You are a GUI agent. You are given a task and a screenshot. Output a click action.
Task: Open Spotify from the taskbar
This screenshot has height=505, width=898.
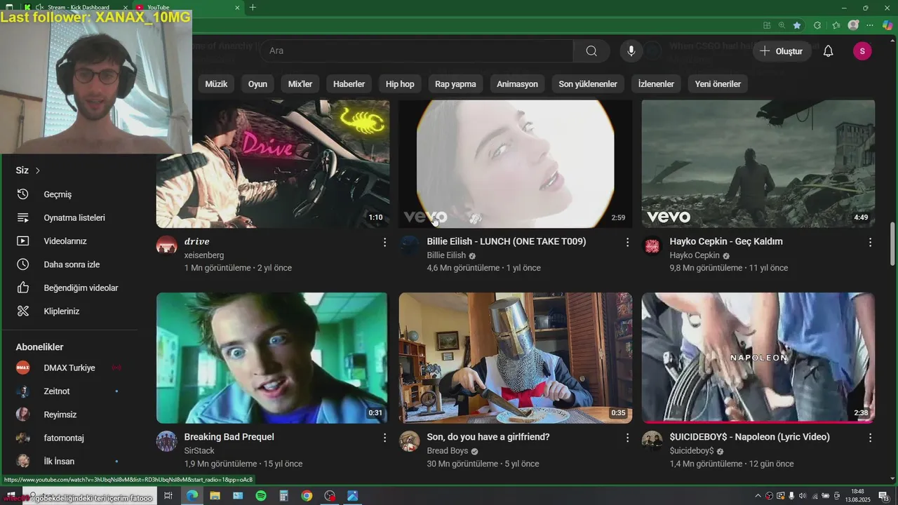(261, 496)
